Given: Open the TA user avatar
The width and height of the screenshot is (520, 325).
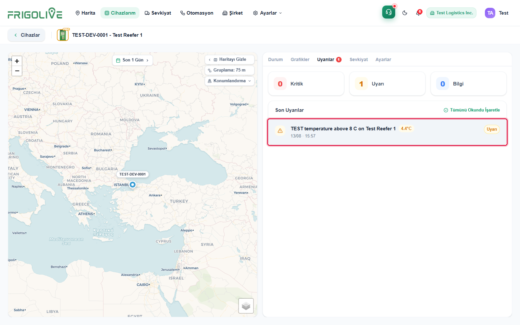Looking at the screenshot, I should (x=490, y=13).
